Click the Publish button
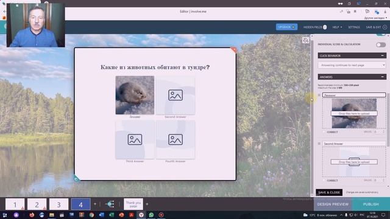 coord(371,204)
